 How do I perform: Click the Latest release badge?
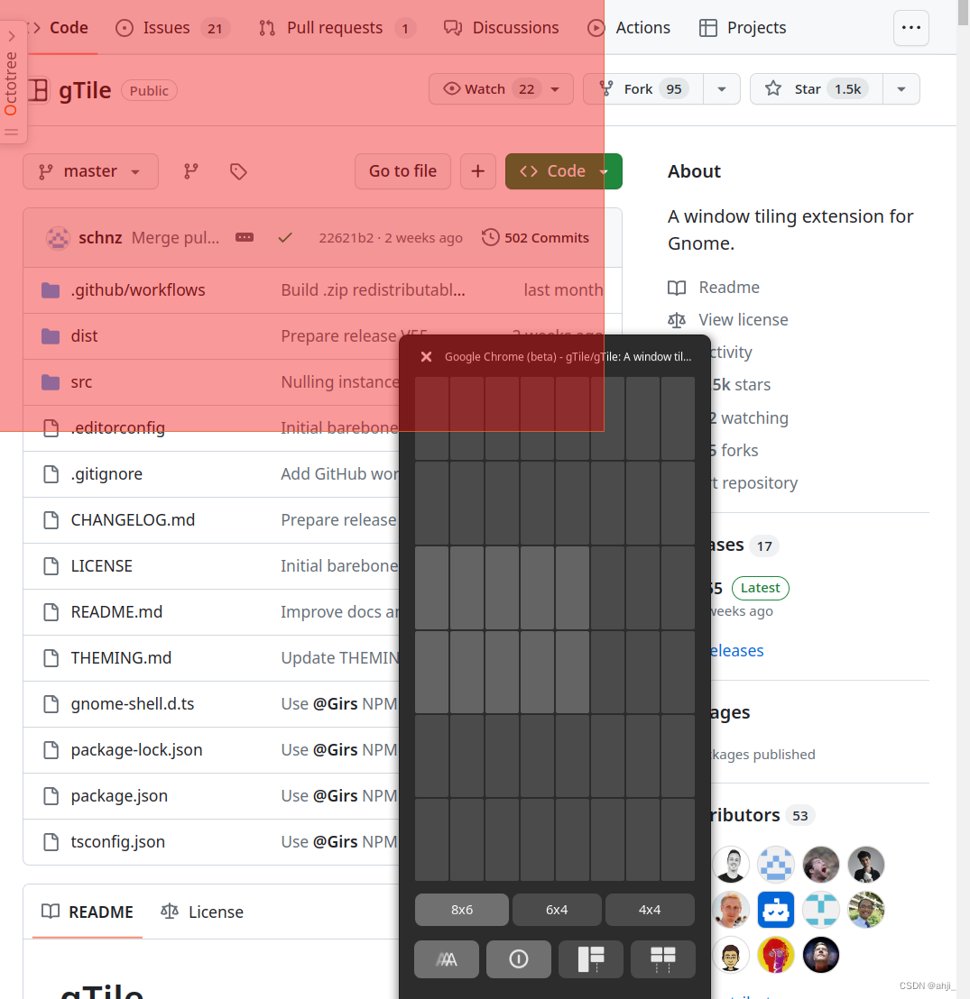[x=760, y=588]
